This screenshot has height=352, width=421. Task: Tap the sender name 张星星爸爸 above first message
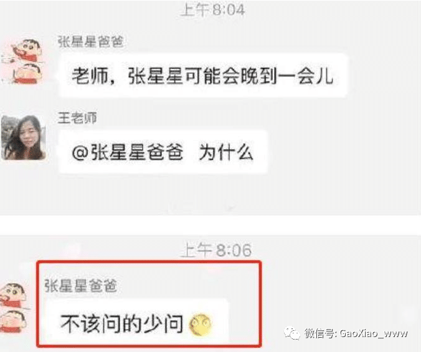click(x=90, y=42)
